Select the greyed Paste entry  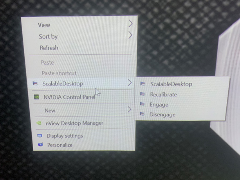[47, 63]
